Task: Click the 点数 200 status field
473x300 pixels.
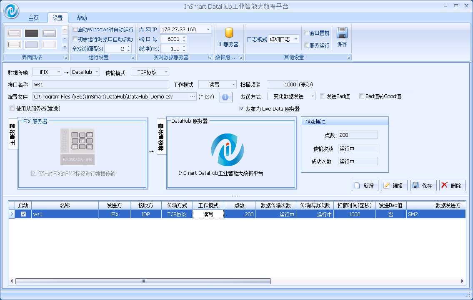Action: 358,135
